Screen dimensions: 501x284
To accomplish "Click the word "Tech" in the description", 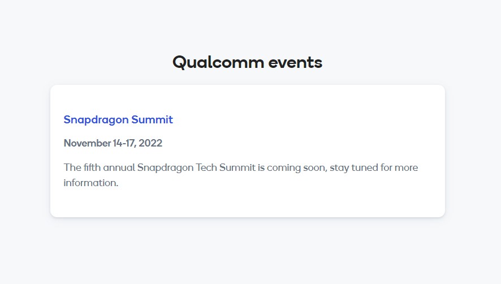I will [x=206, y=167].
